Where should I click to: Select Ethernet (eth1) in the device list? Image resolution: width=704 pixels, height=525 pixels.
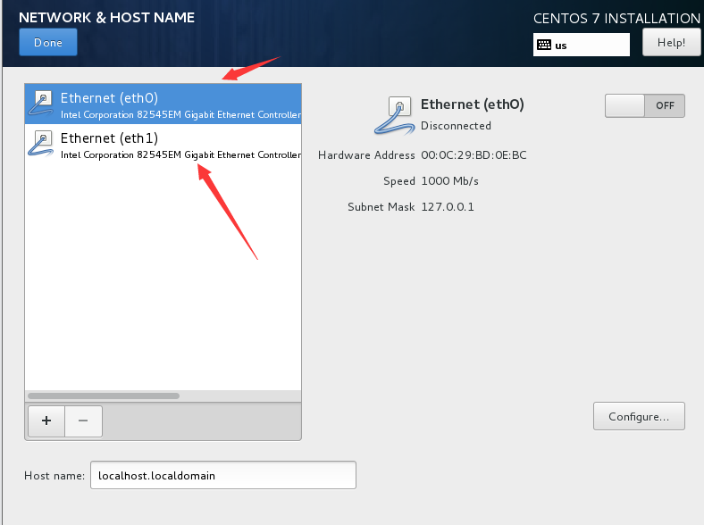[163, 145]
